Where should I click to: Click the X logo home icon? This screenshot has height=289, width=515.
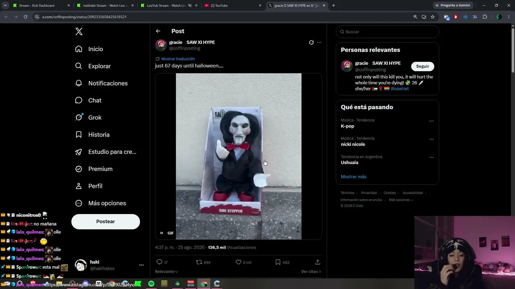[79, 32]
